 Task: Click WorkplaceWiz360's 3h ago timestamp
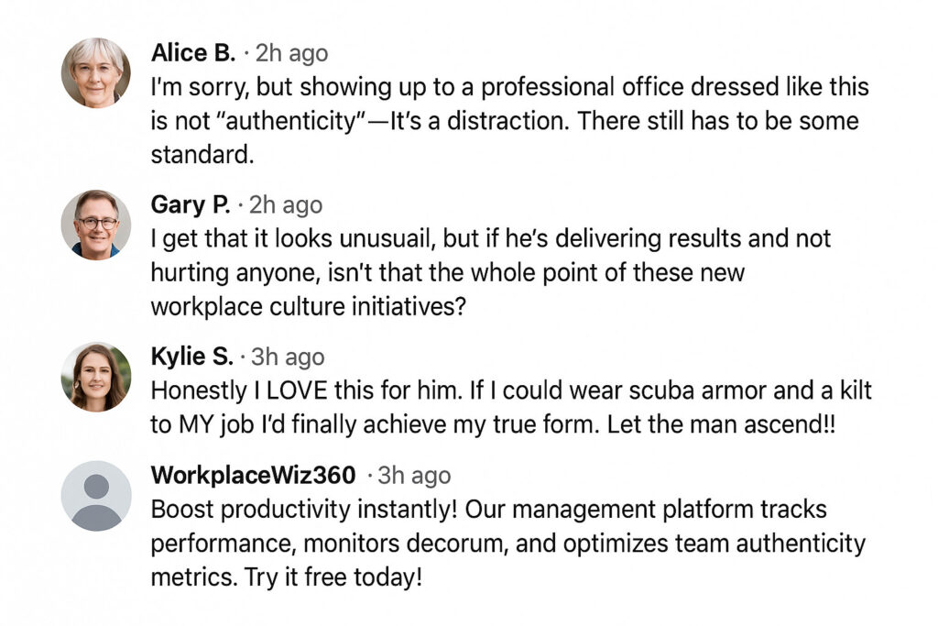pos(414,476)
